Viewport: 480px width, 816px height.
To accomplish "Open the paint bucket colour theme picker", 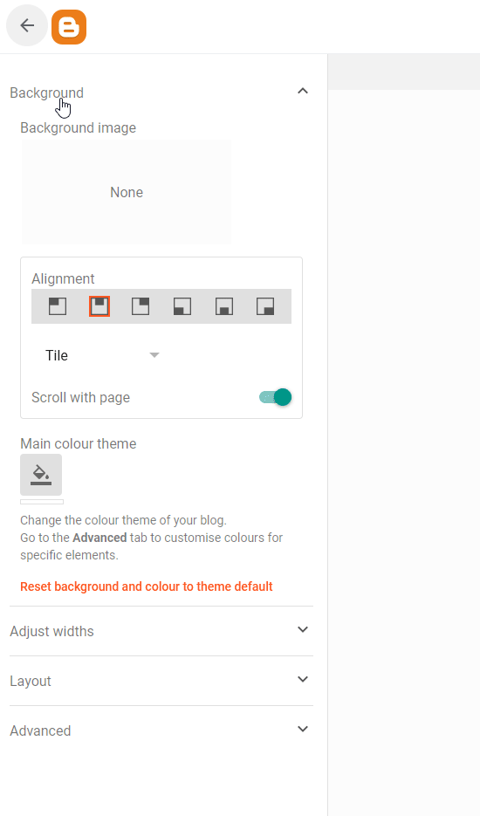I will coord(41,475).
